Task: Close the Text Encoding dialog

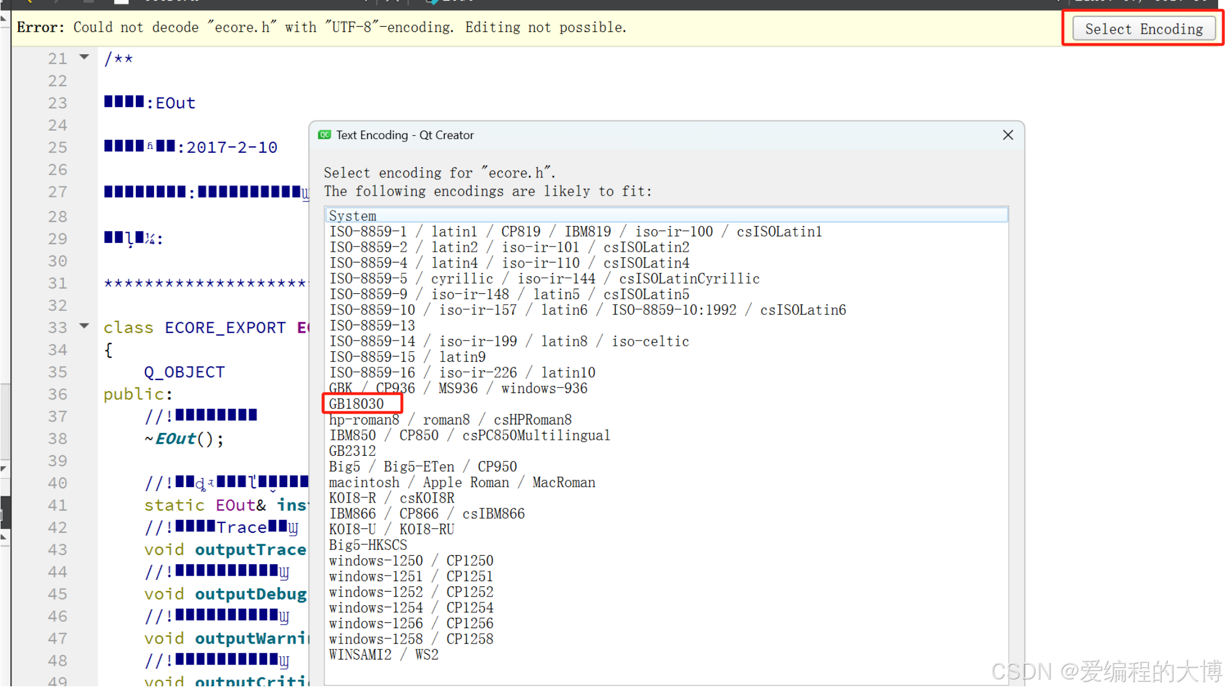Action: [x=1008, y=135]
